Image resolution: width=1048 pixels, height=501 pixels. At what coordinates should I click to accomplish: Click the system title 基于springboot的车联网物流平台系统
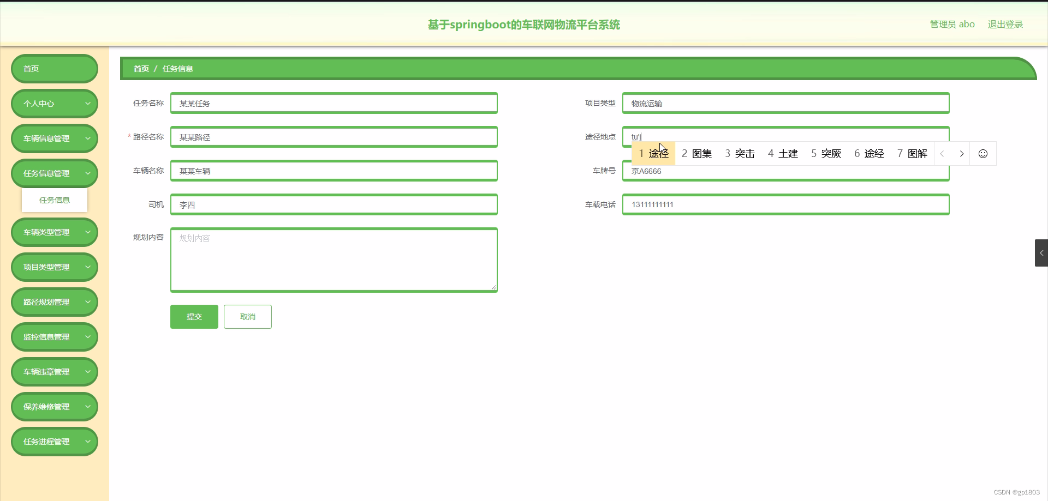[x=524, y=25]
